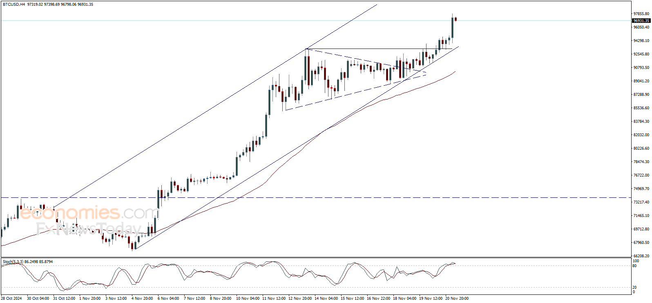
Task: Click the BTCUSD,H4 chart symbol title
Action: (14, 4)
